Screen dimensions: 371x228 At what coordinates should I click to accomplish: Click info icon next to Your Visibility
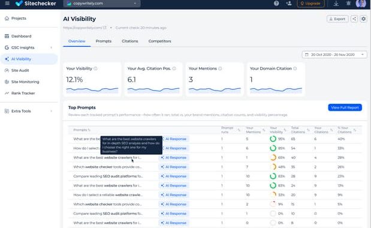pyautogui.click(x=95, y=68)
